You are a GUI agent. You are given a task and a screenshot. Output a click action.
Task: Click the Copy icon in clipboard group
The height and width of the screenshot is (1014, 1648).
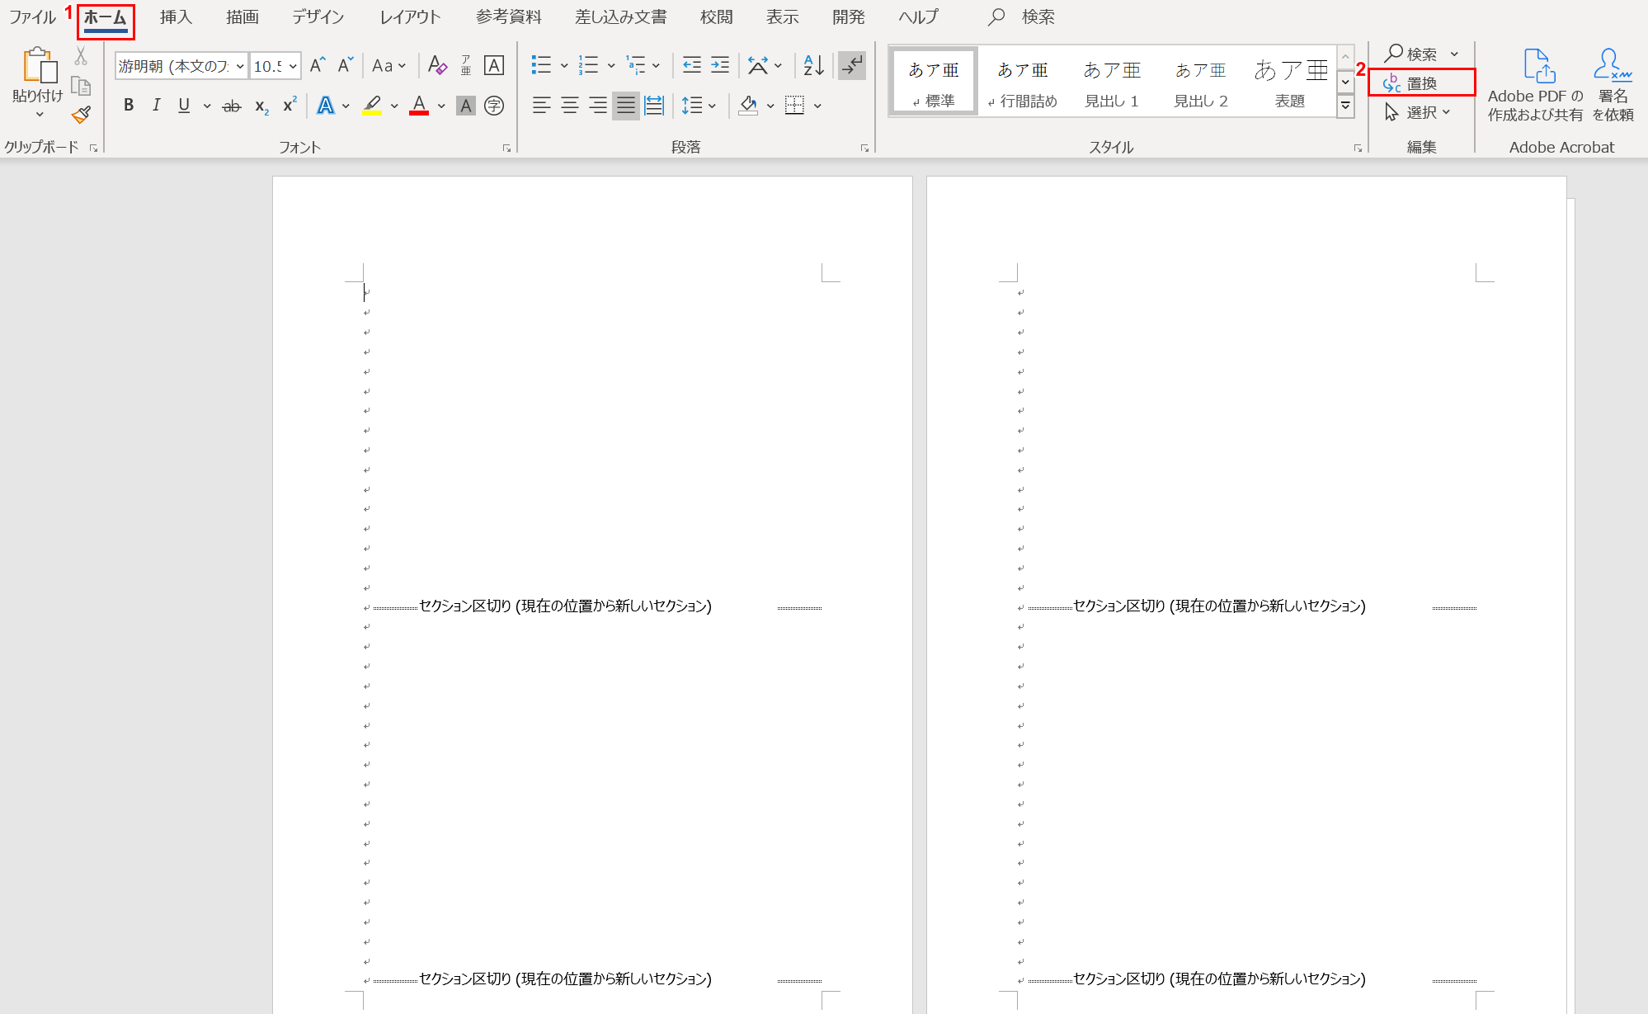click(x=81, y=86)
